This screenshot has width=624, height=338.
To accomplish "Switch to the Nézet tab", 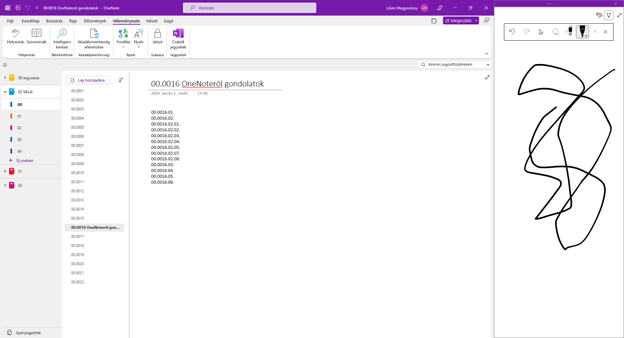I will pos(151,21).
